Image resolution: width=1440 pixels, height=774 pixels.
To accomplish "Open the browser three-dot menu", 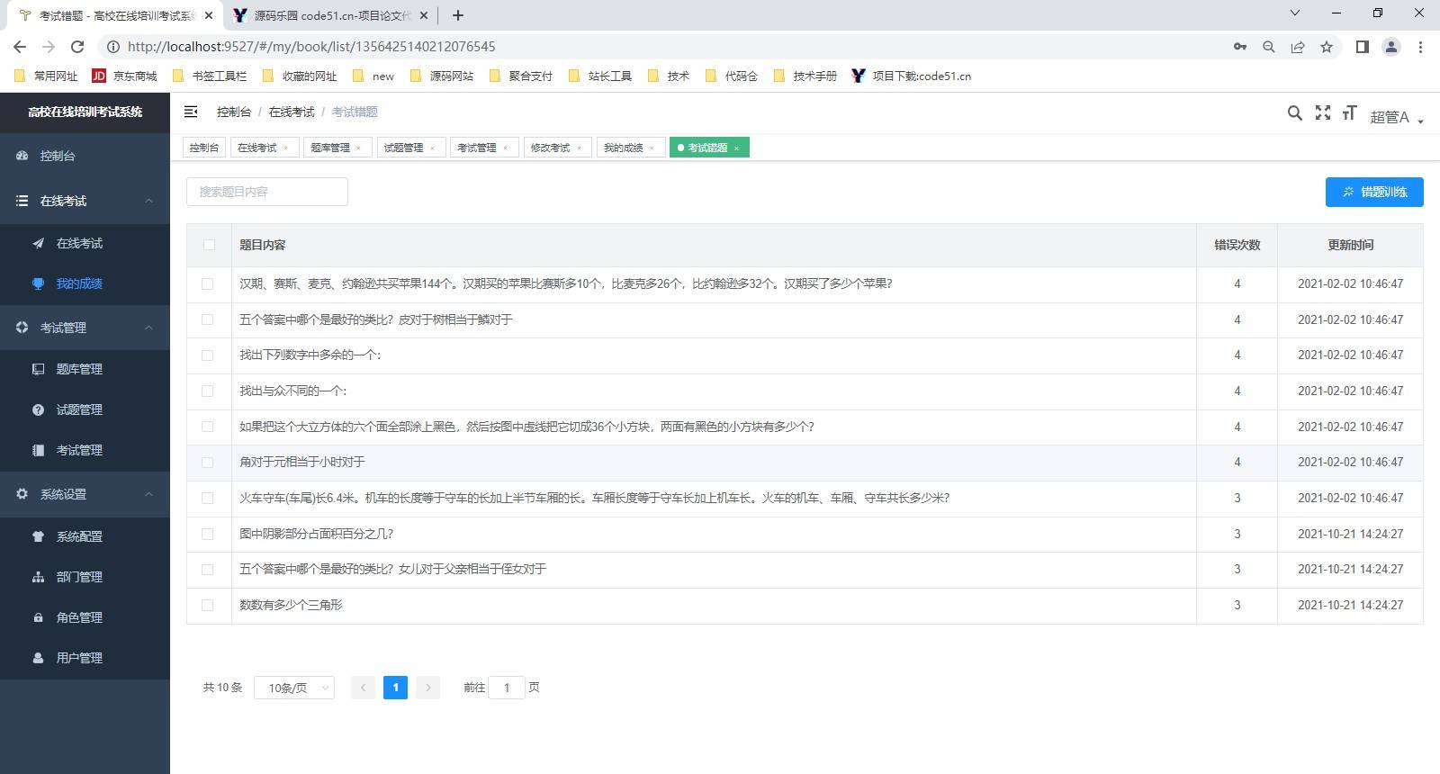I will click(x=1420, y=47).
